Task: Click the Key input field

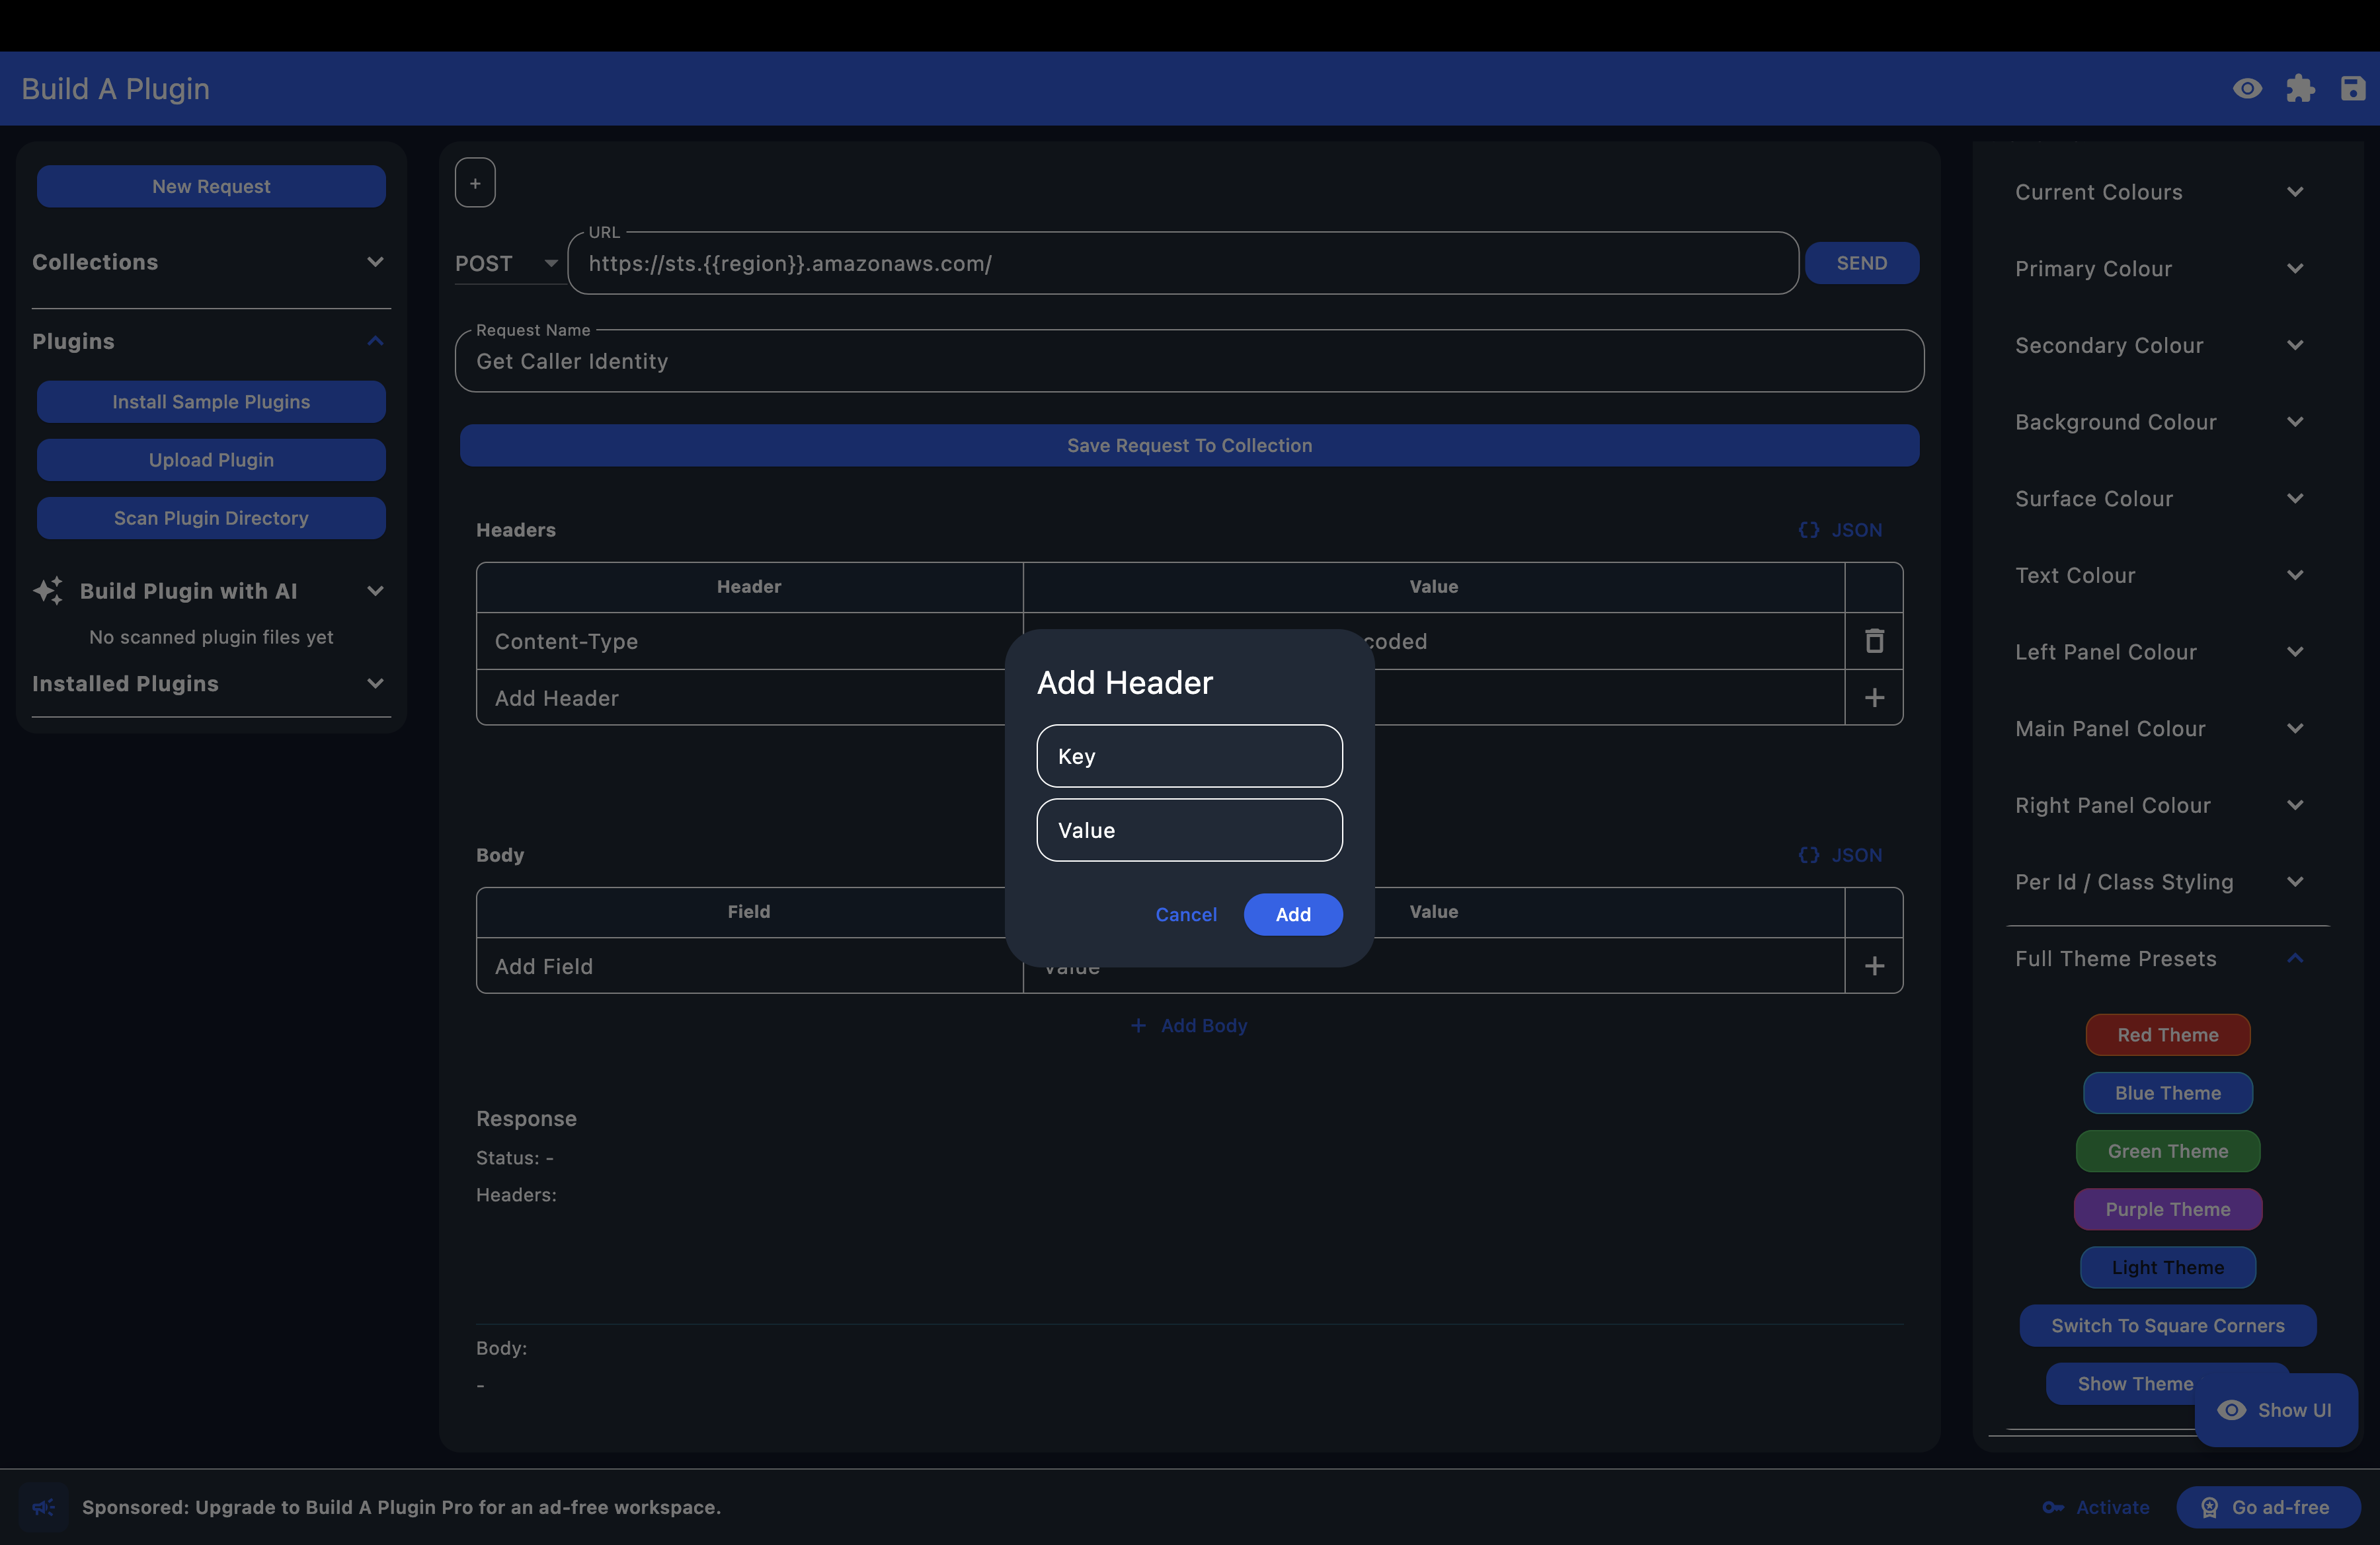Action: [1189, 755]
